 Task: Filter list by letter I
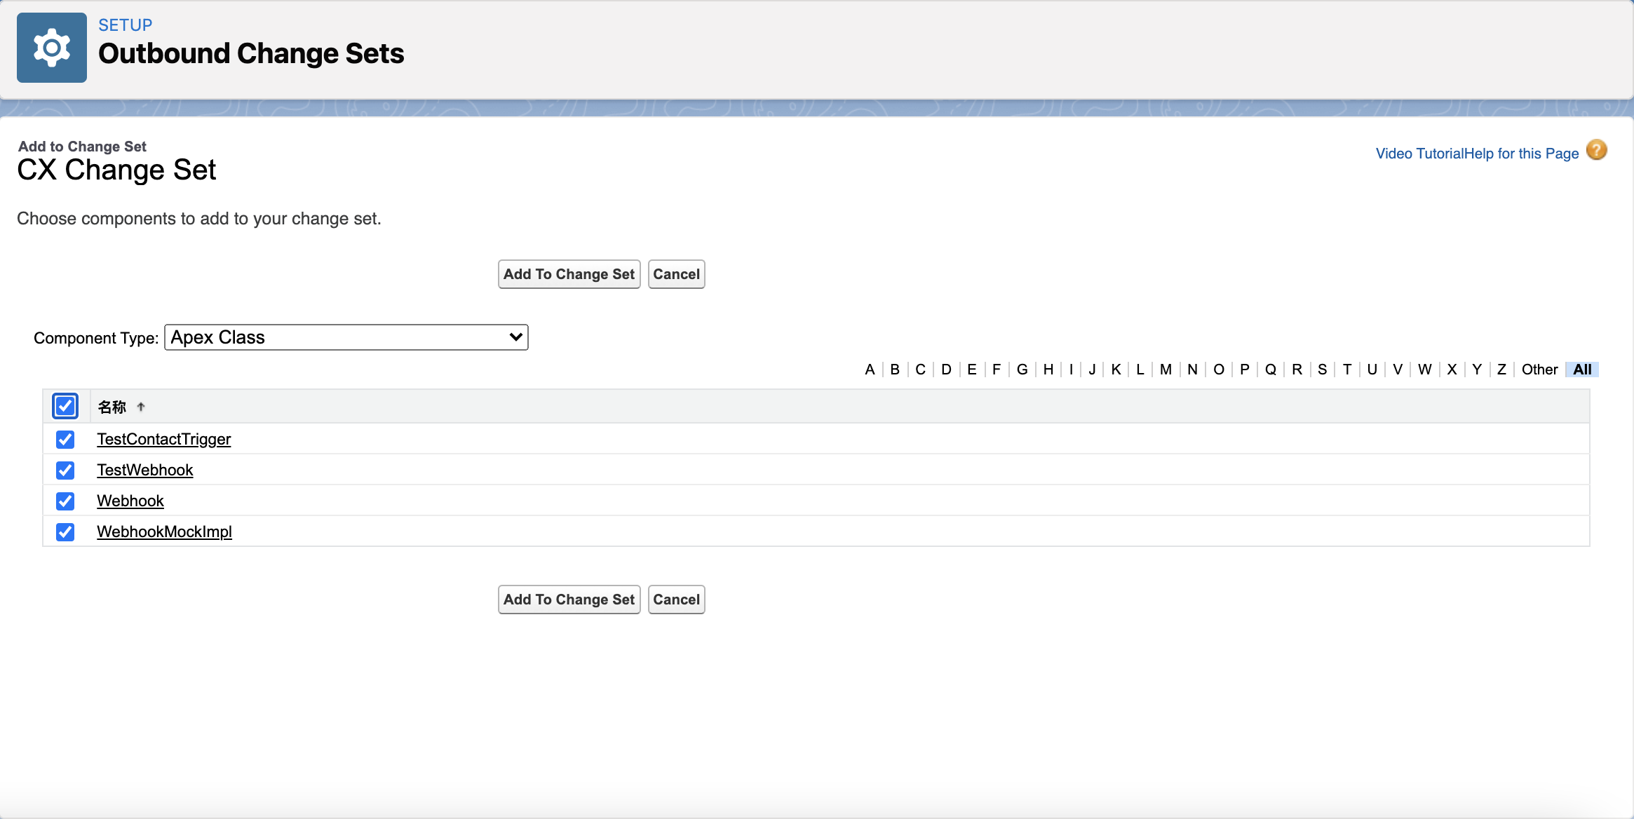pos(1071,370)
